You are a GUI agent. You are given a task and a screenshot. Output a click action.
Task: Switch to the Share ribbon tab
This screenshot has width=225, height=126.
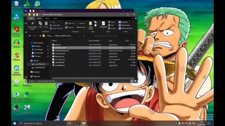(47, 18)
